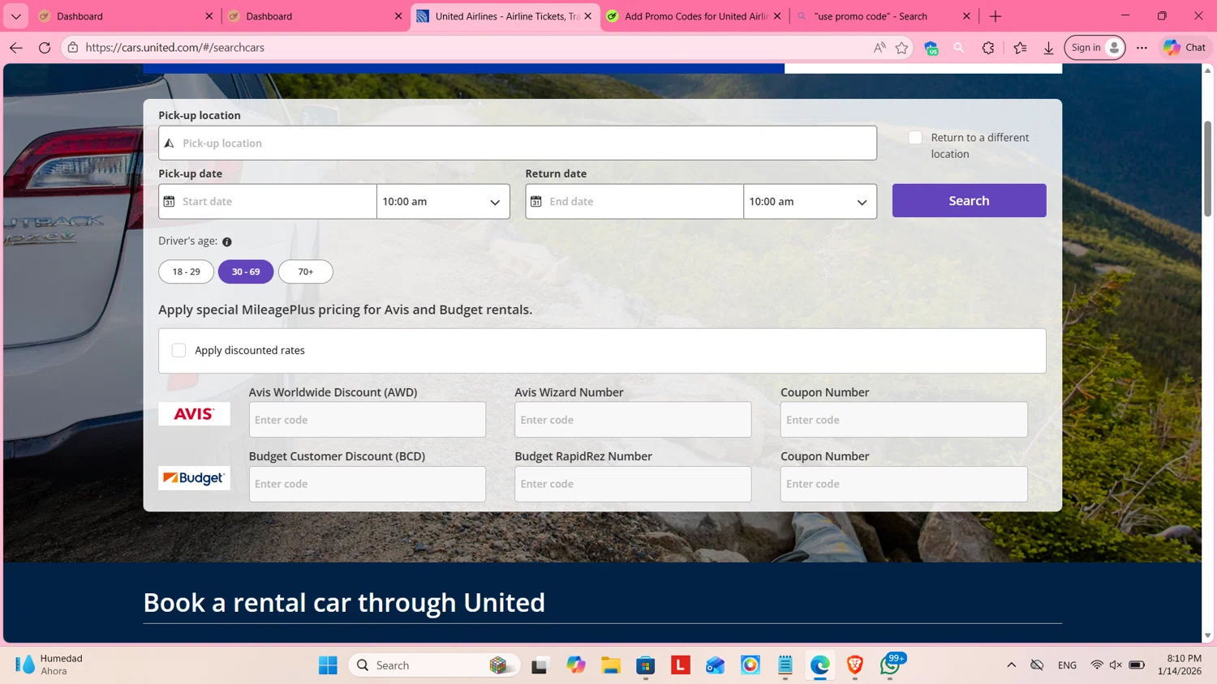The height and width of the screenshot is (684, 1217).
Task: Open the tab list dropdown arrow
Action: pyautogui.click(x=15, y=16)
